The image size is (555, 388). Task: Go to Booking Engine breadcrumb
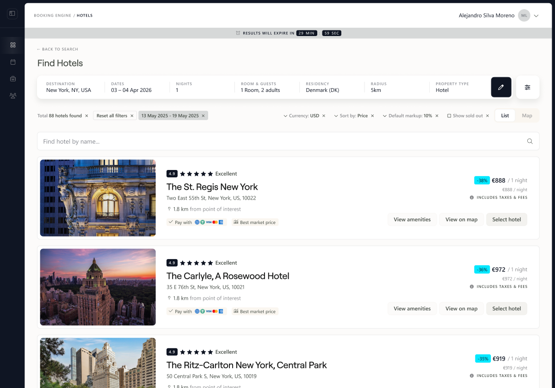pyautogui.click(x=52, y=16)
